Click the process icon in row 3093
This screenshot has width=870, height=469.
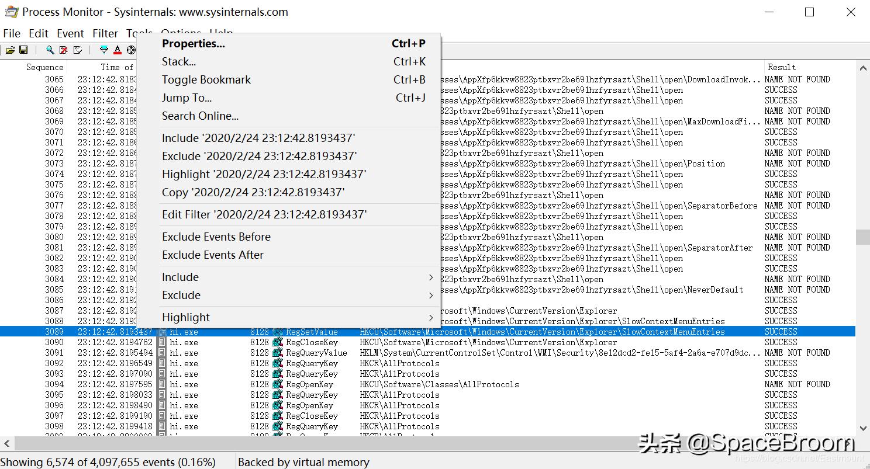[x=163, y=374]
